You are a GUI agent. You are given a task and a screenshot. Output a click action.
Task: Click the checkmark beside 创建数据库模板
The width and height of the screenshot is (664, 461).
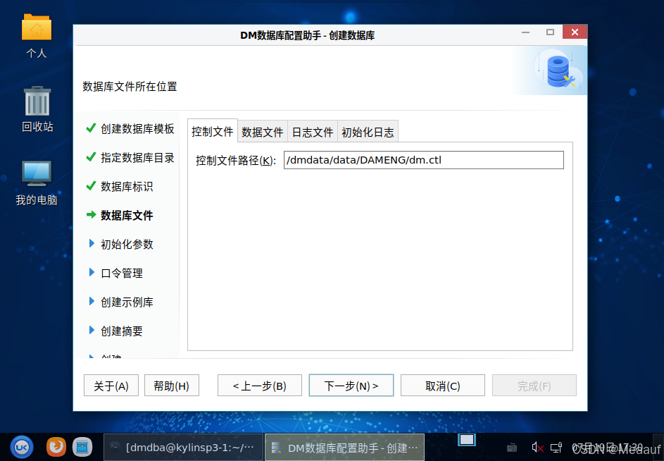(x=91, y=128)
